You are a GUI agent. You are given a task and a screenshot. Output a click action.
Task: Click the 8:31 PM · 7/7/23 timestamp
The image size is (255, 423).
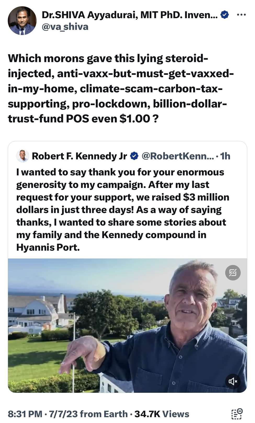[43, 414]
